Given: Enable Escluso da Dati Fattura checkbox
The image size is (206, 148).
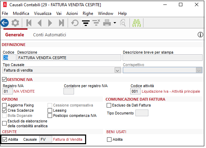Looking at the screenshot, I should 109,105.
